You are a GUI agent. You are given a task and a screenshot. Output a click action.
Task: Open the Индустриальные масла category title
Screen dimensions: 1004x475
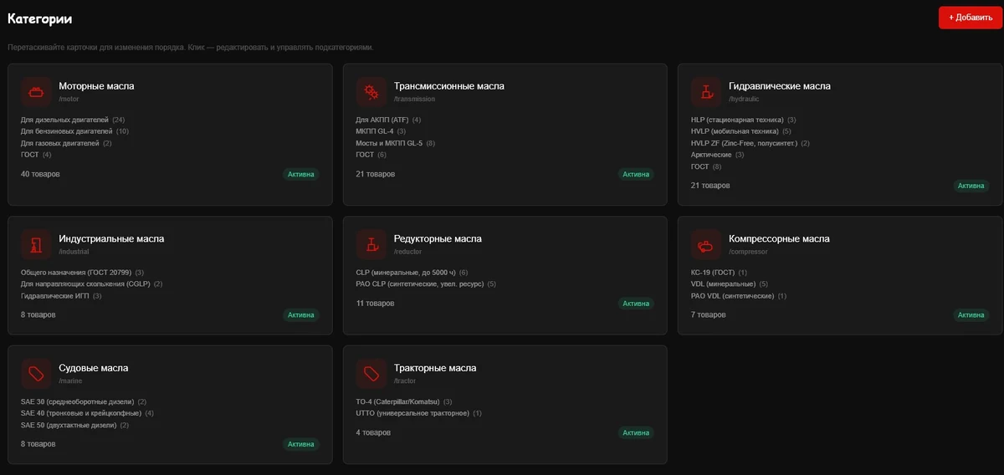111,239
